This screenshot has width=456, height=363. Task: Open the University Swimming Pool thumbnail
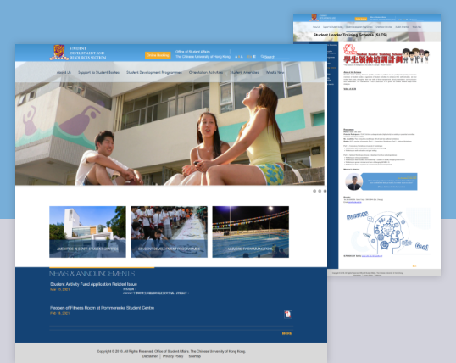(x=250, y=232)
